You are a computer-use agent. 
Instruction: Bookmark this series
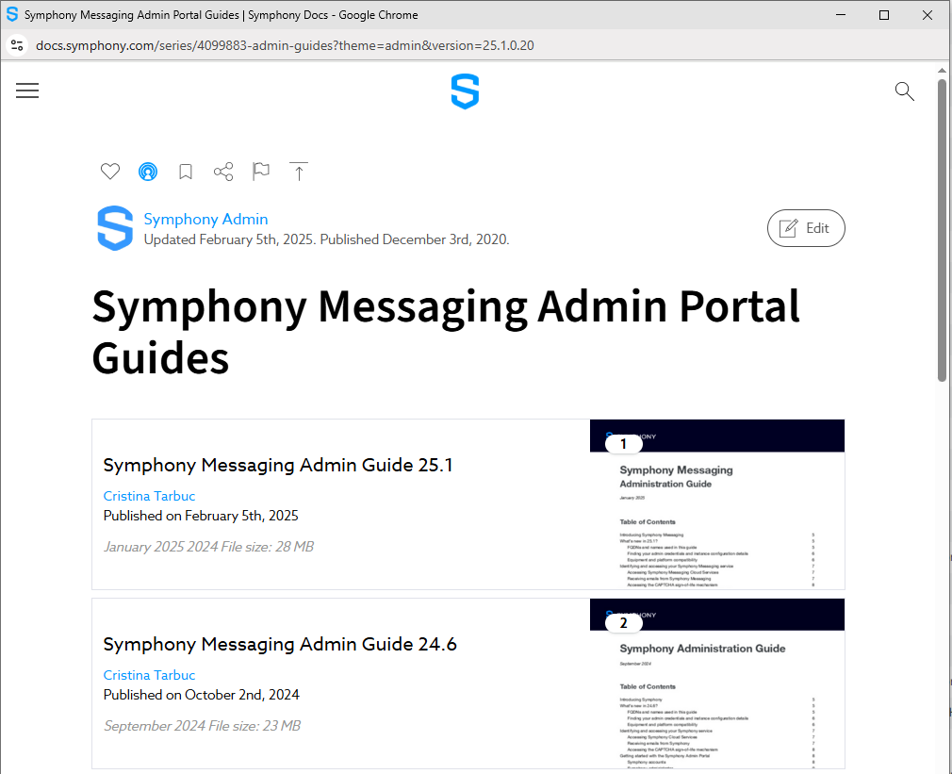[x=186, y=172]
